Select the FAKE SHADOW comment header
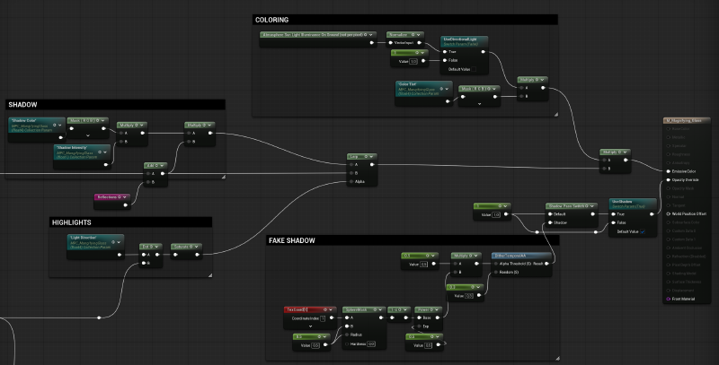719x365 pixels. [293, 240]
